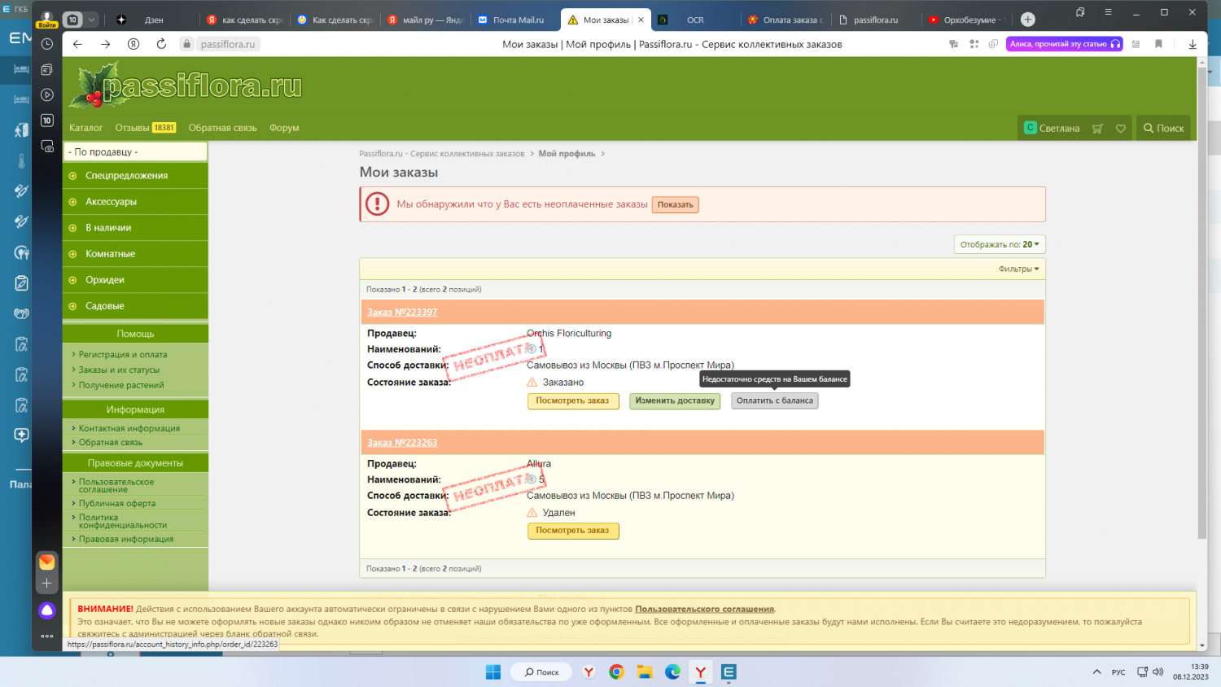
Task: Open File Explorer from the taskbar
Action: coord(645,672)
